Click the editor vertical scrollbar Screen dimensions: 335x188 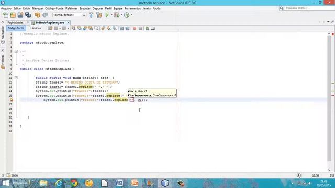[329, 98]
